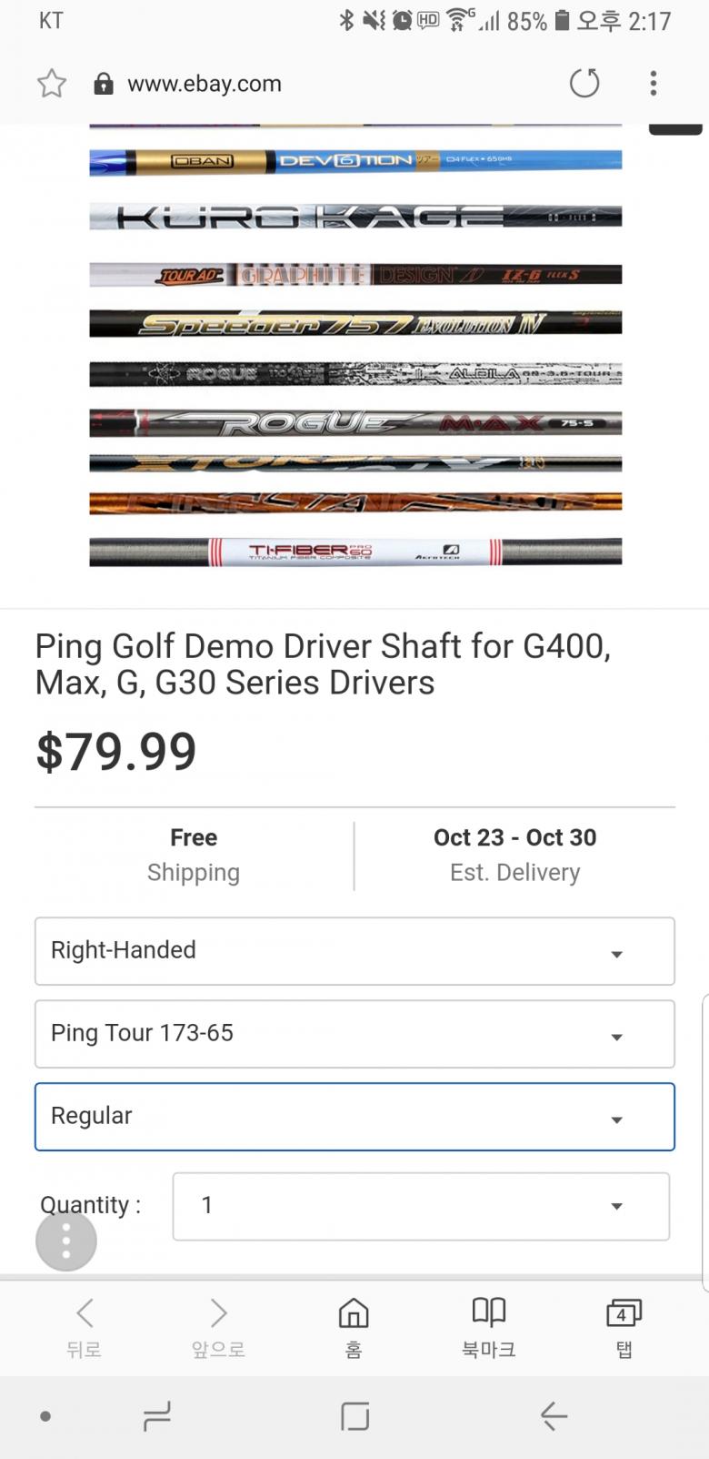709x1459 pixels.
Task: Bookmark page with the star icon
Action: click(52, 84)
